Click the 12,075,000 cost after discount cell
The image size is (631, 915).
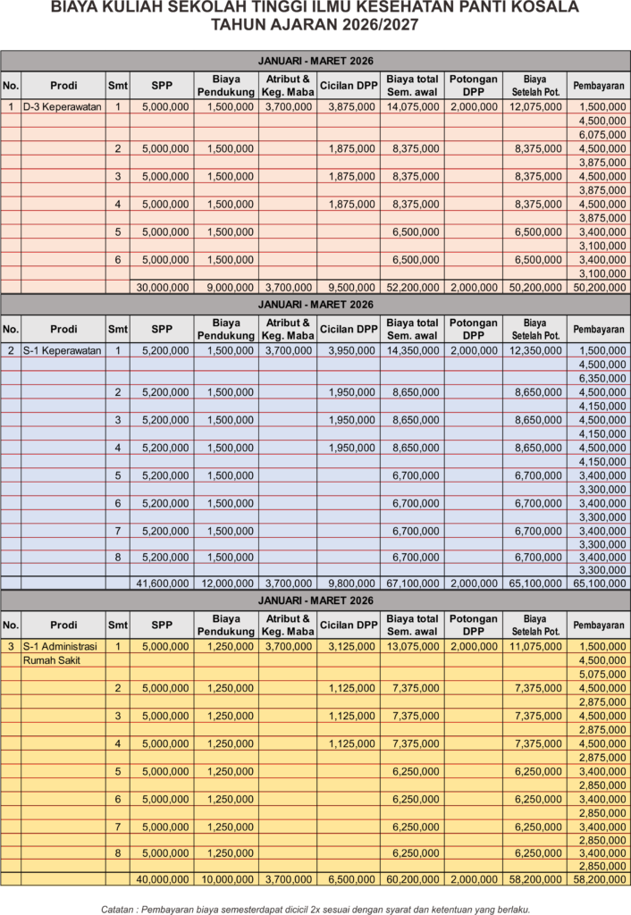tap(534, 106)
